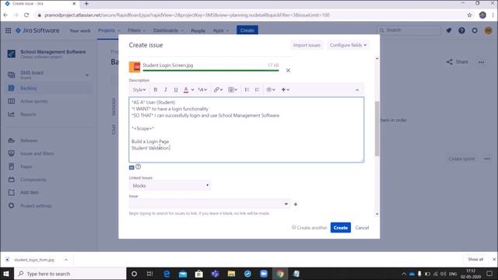Click the Jira Software logo

point(37,30)
